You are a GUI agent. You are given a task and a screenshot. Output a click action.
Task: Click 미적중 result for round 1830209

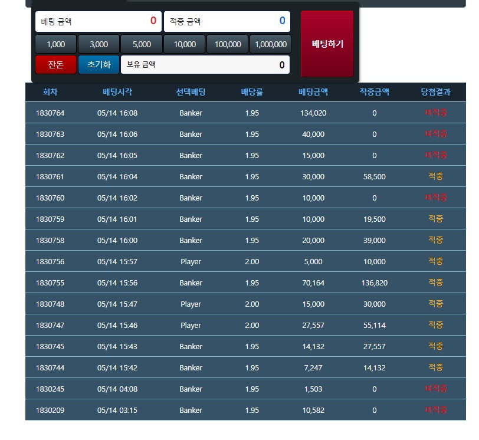tap(435, 410)
